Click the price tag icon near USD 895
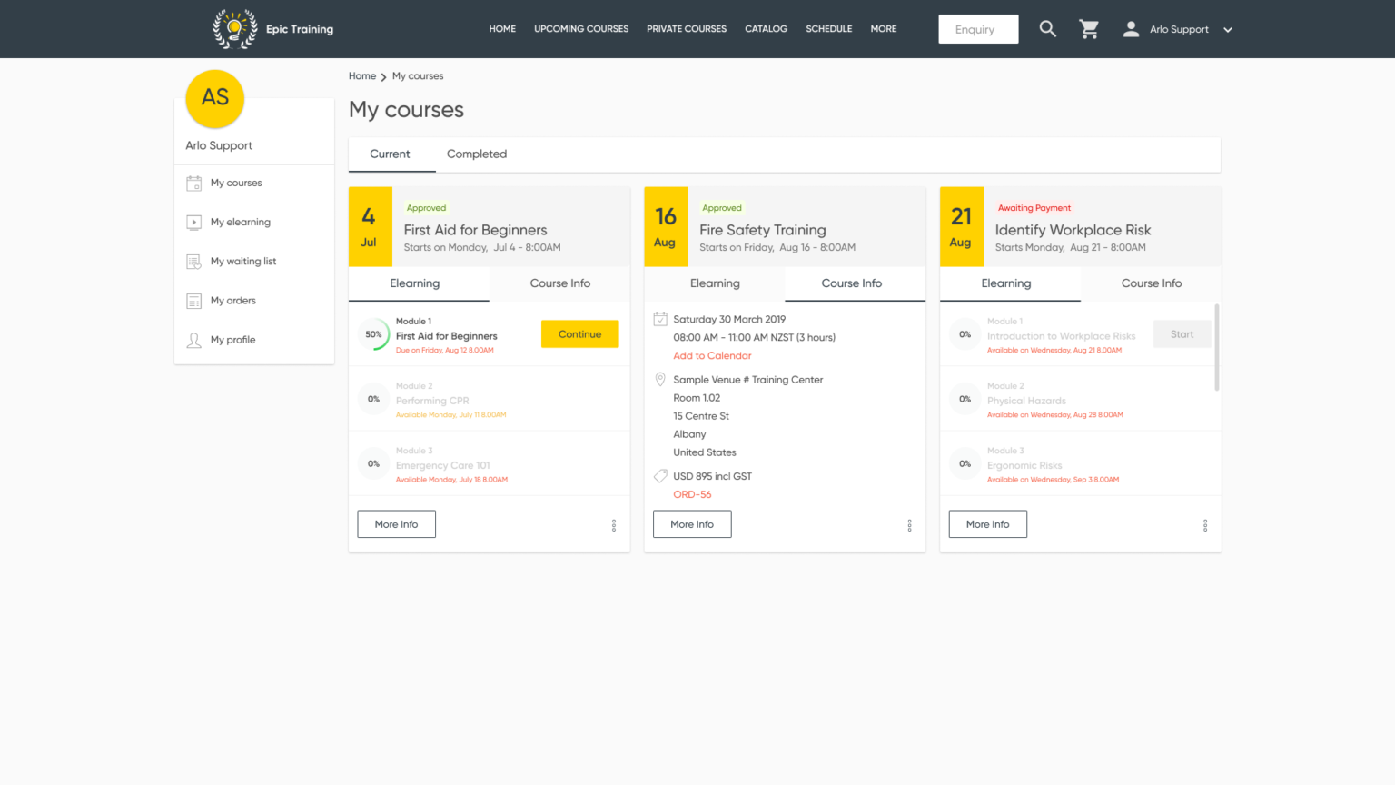Viewport: 1395px width, 785px height. (660, 475)
